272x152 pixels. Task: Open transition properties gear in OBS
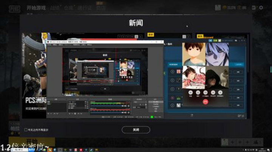(146, 105)
